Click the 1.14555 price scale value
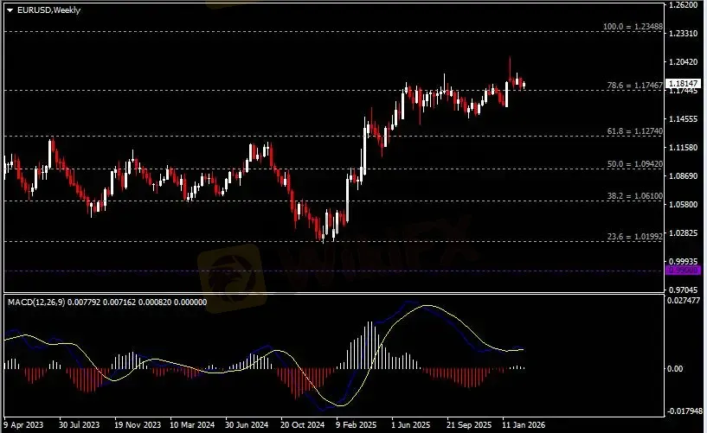Viewport: 707px width, 433px height. coord(684,118)
